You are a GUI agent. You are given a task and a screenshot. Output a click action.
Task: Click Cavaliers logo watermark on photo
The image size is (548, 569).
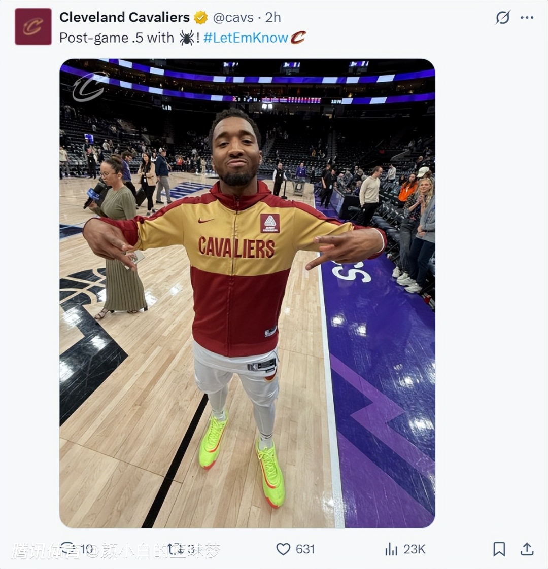pyautogui.click(x=90, y=87)
